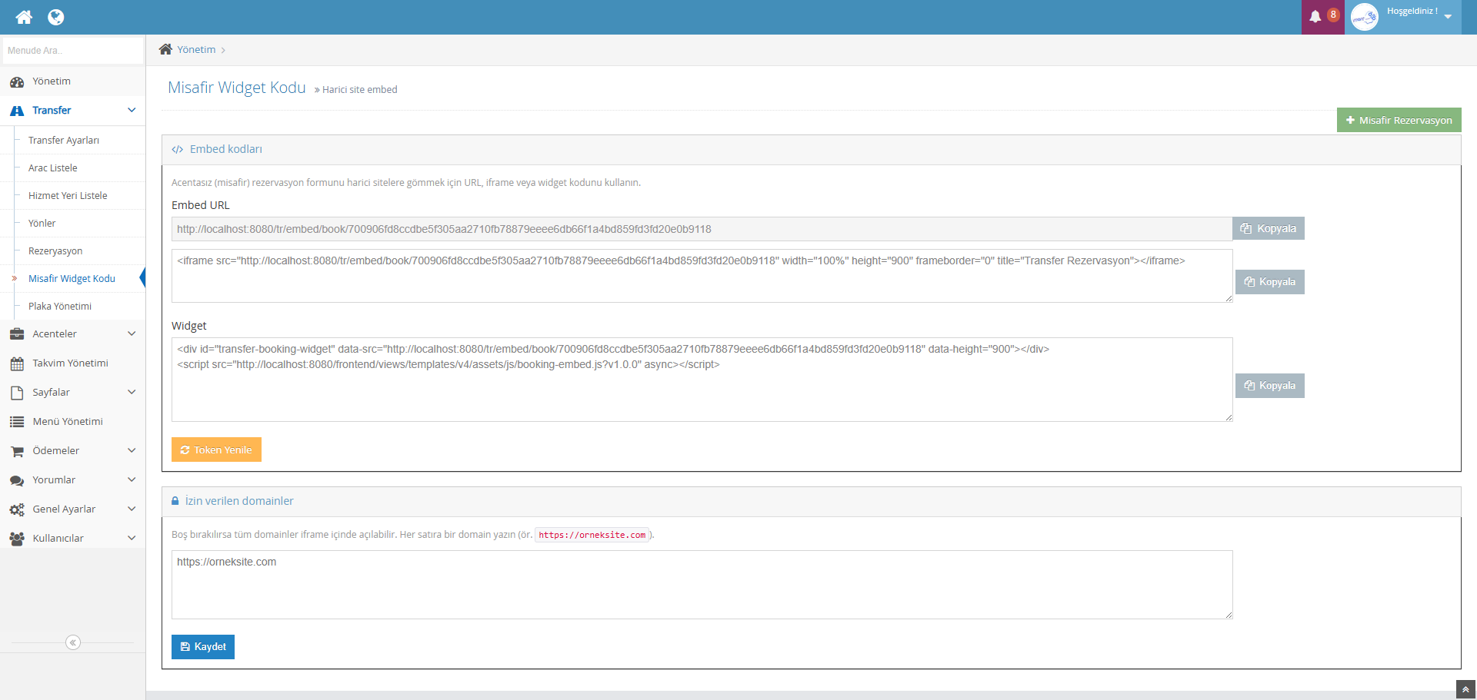Save domains with Kaydet button
This screenshot has width=1477, height=700.
coord(203,647)
